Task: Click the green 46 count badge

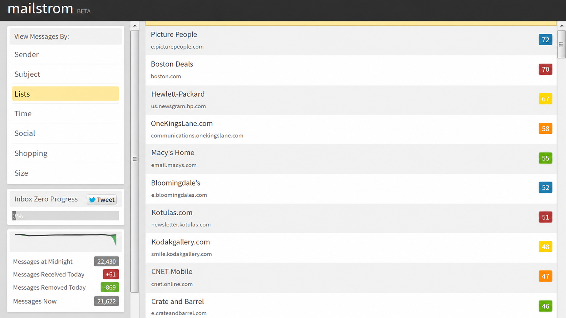Action: 545,306
